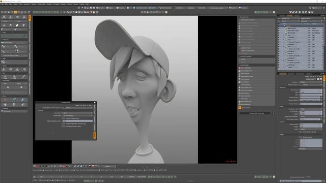Switch to the Properties tab
Image resolution: width=326 pixels, height=183 pixels.
pos(283,74)
